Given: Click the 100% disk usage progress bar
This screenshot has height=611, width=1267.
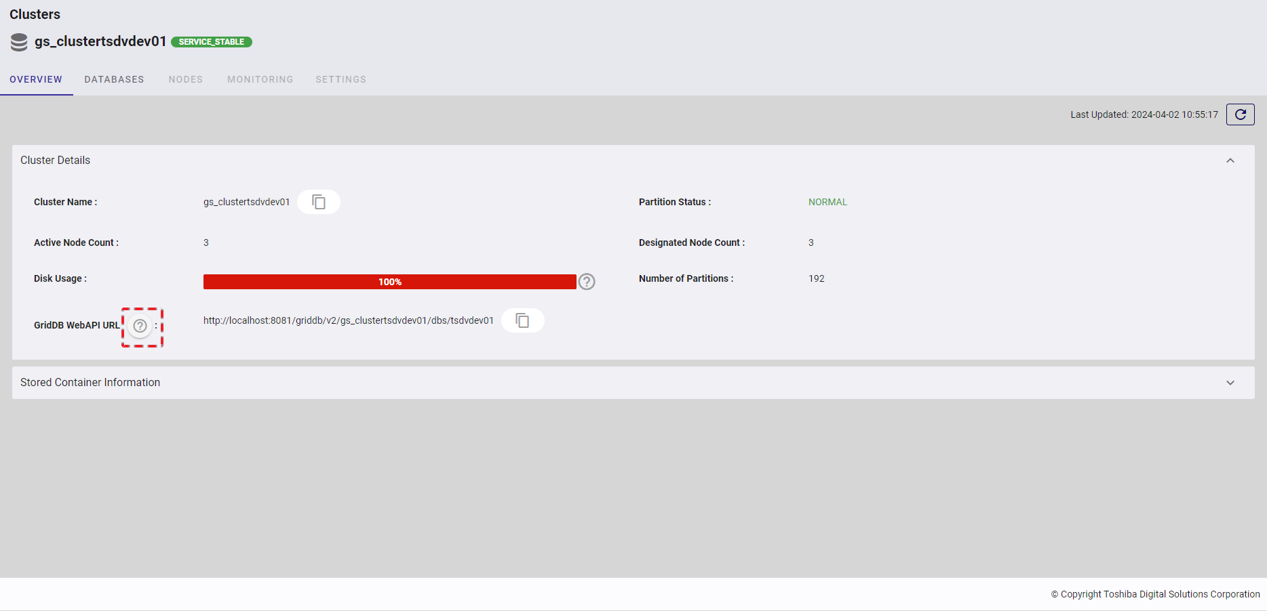Looking at the screenshot, I should tap(389, 281).
